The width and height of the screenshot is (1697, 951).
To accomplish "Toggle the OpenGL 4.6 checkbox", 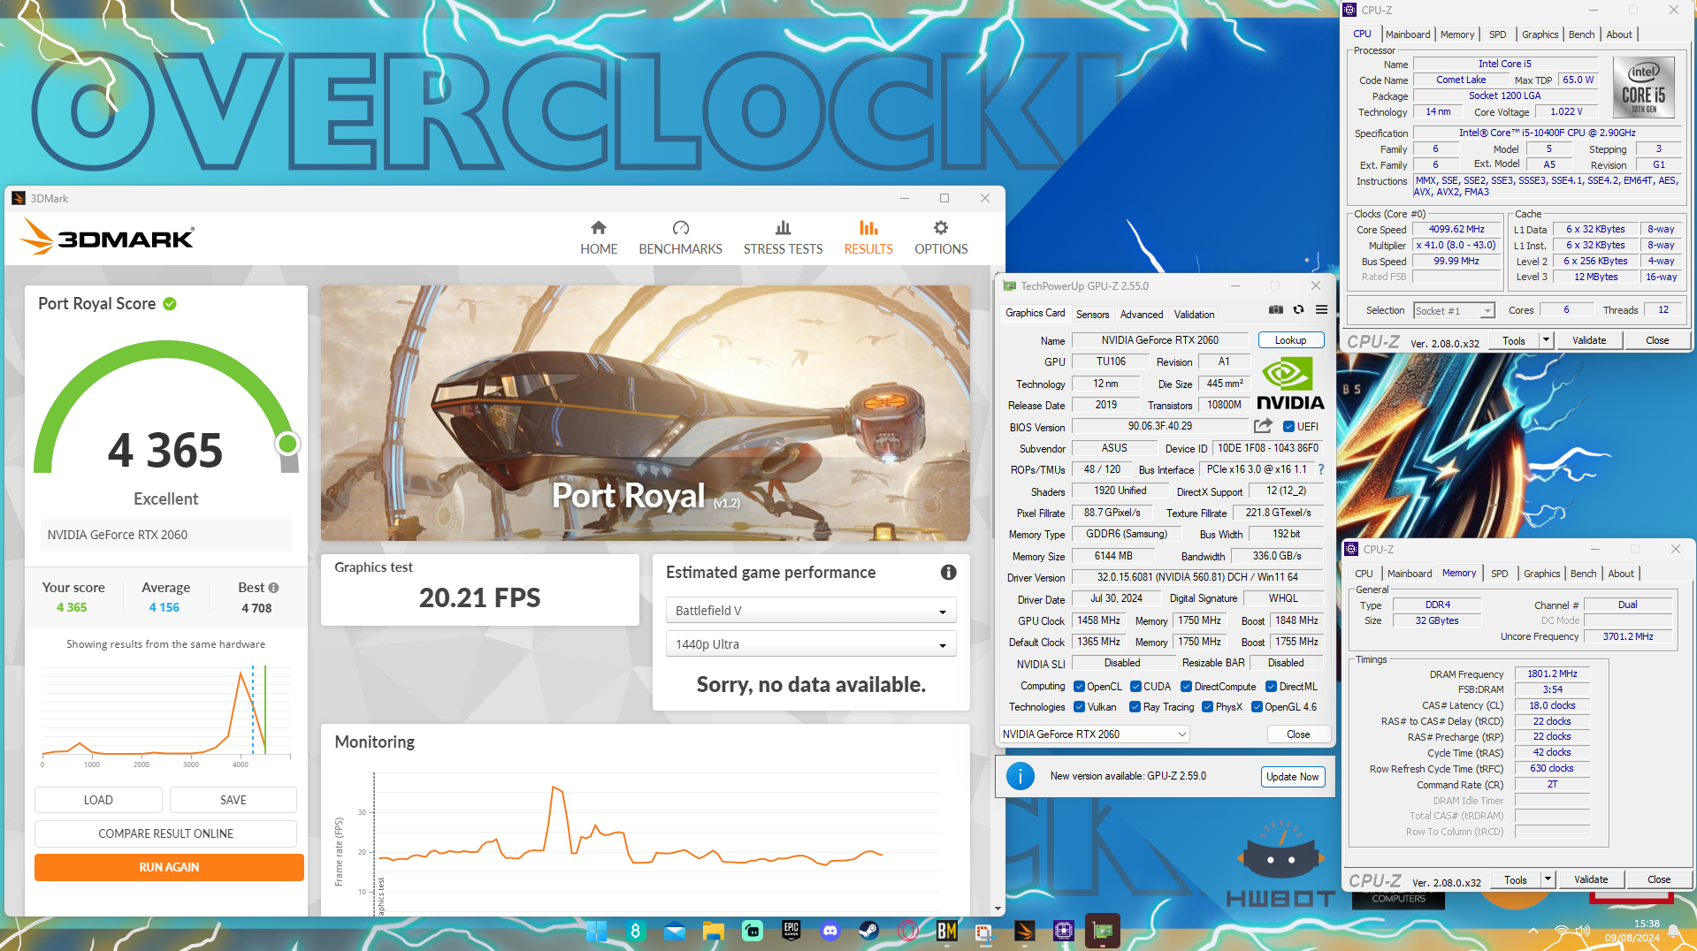I will point(1257,707).
